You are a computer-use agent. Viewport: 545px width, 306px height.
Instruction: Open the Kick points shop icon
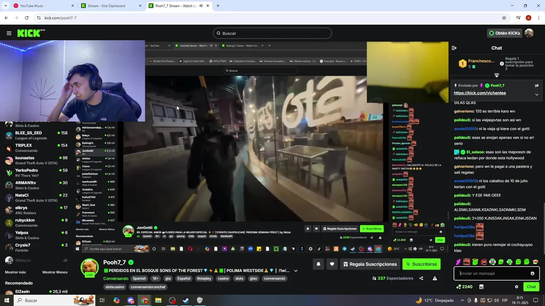[481, 287]
